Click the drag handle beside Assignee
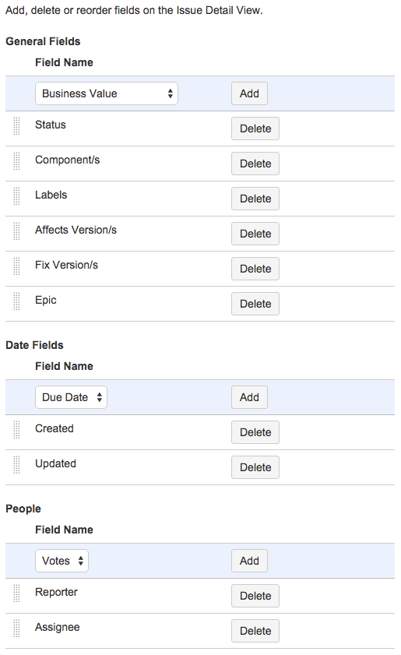 16,629
